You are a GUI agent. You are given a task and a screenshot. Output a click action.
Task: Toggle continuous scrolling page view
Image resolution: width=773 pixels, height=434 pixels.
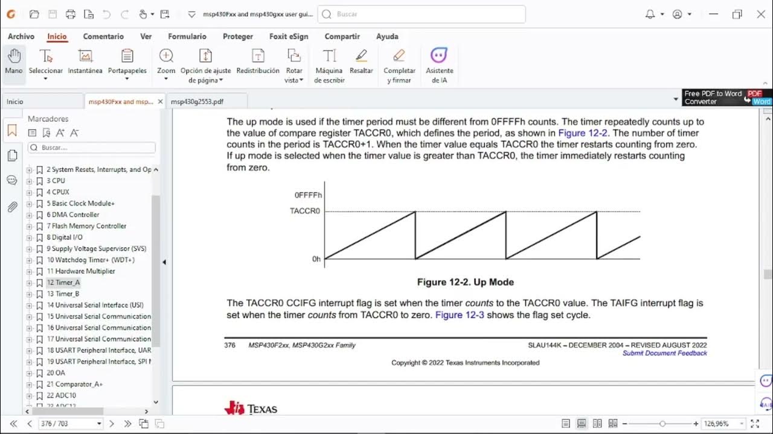[x=582, y=424]
